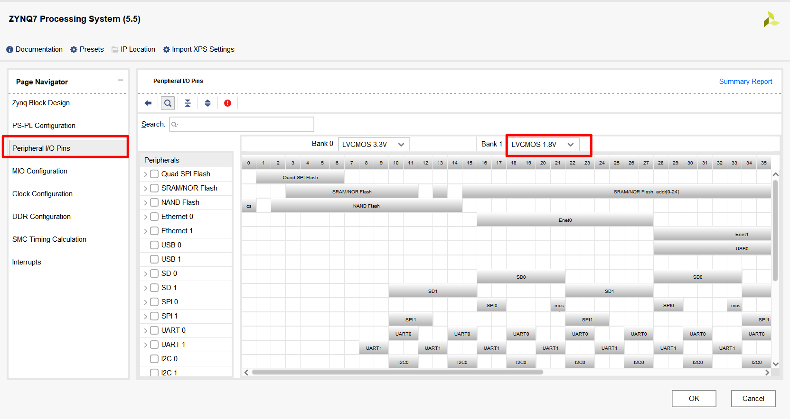This screenshot has height=419, width=790.
Task: Expand the SPI 1 tree row
Action: (145, 317)
